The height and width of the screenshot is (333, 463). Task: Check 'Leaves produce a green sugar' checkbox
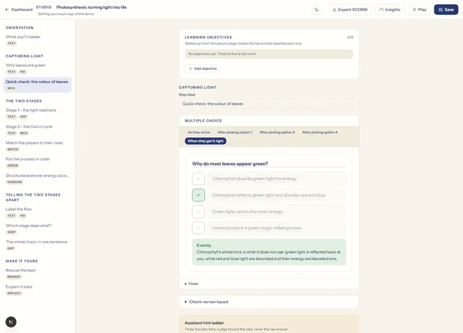click(x=199, y=228)
